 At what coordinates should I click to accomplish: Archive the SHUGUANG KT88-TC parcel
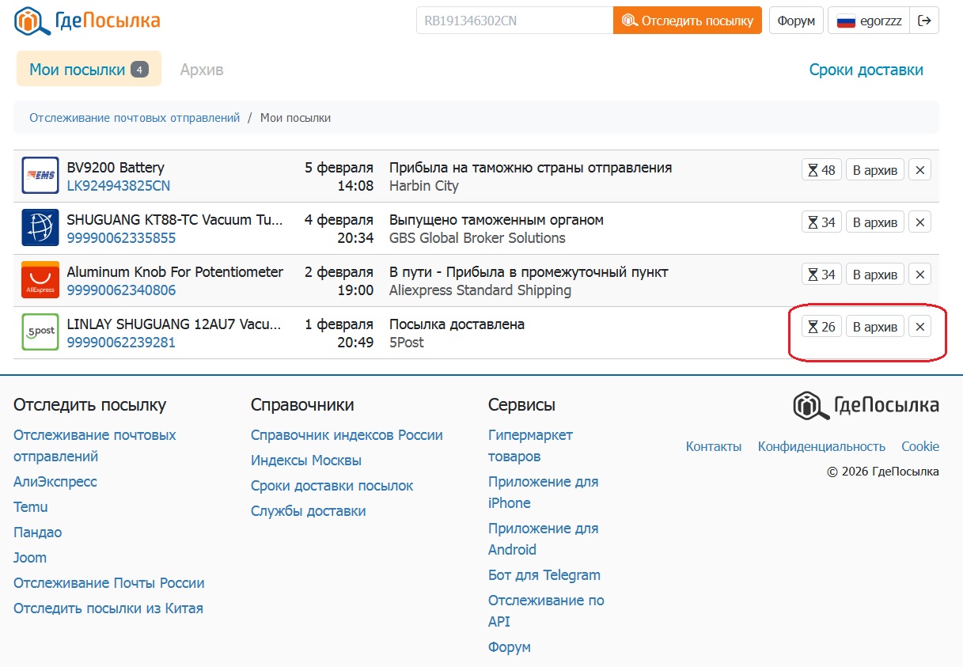coord(875,222)
